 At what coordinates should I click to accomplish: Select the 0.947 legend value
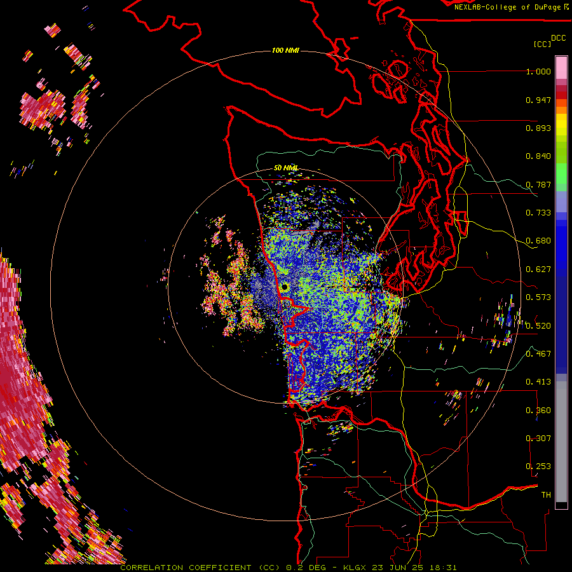point(538,100)
